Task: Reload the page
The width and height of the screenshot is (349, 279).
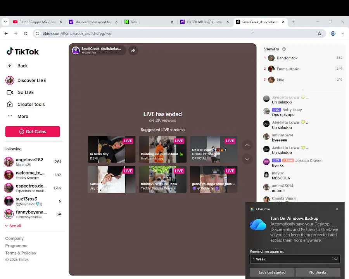Action: [x=26, y=34]
